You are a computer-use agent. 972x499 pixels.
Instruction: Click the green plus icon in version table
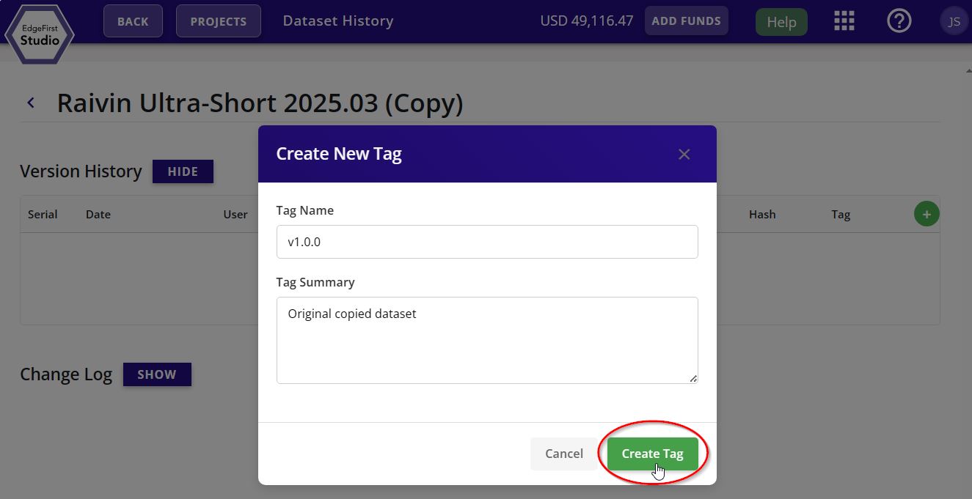(x=926, y=213)
